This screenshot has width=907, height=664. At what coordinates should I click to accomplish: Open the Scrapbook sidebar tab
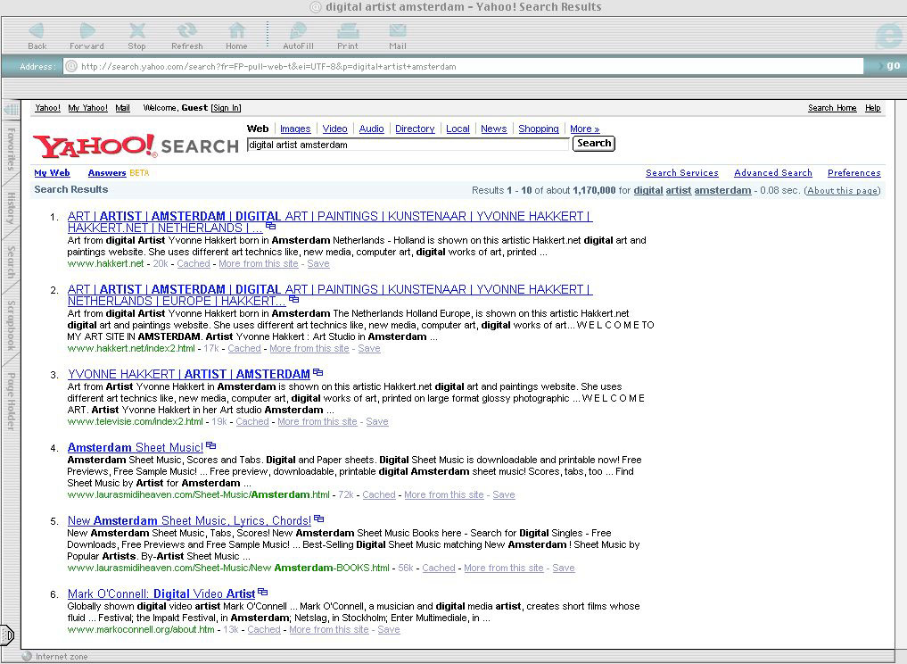(x=11, y=326)
